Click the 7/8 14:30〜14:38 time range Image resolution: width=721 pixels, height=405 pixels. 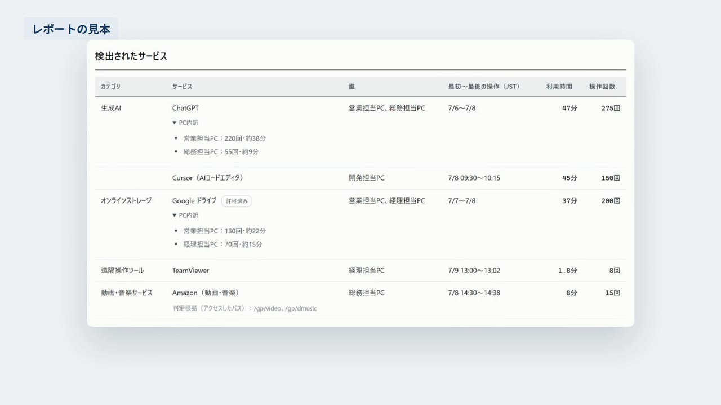[x=474, y=293]
